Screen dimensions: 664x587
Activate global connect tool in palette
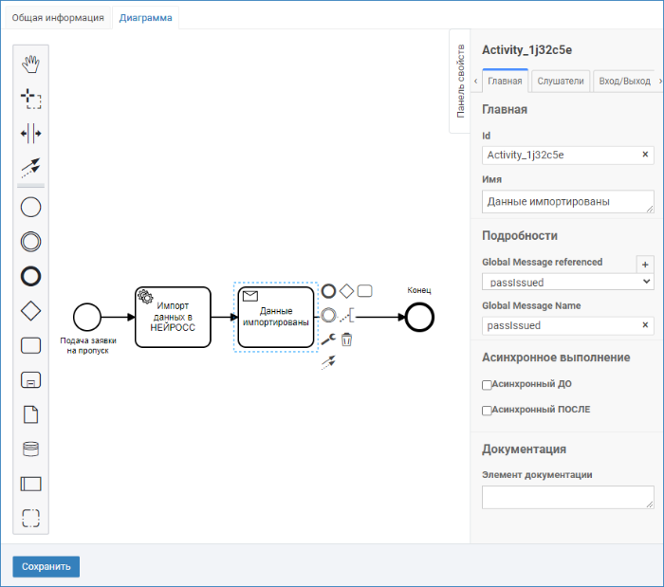(31, 168)
